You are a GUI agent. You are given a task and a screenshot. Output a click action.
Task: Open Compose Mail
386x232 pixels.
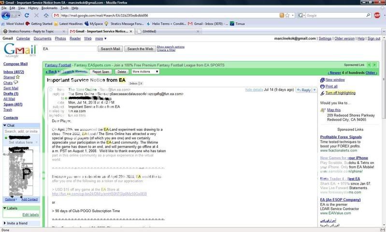15,64
